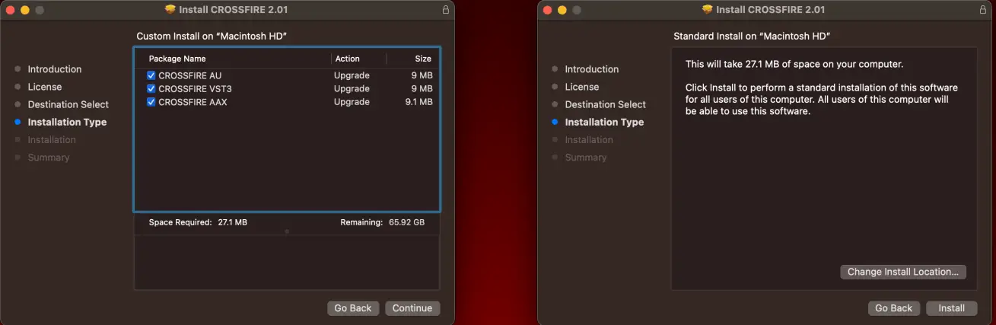Click the Space Required 27.1 MB value
Image resolution: width=996 pixels, height=325 pixels.
232,222
